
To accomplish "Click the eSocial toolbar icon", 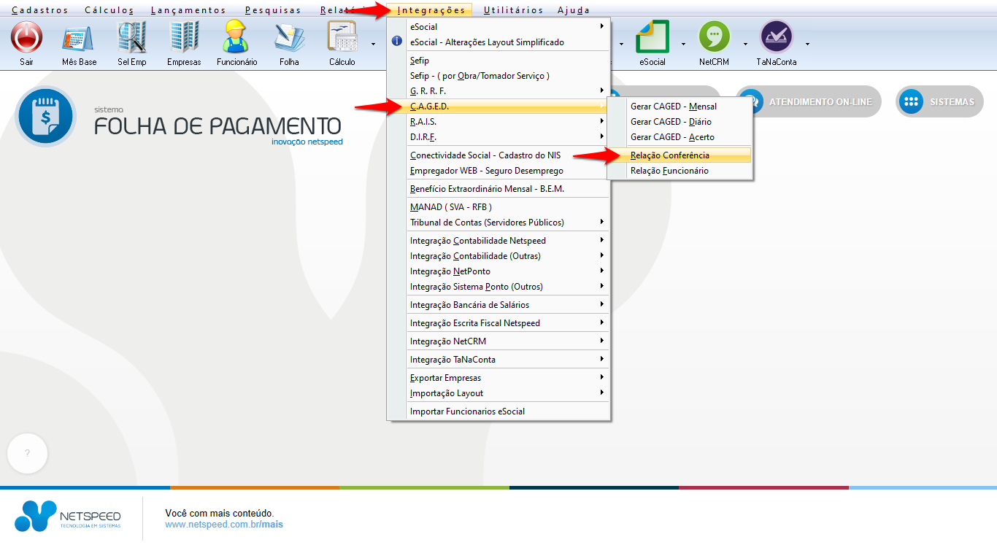I will [x=653, y=36].
